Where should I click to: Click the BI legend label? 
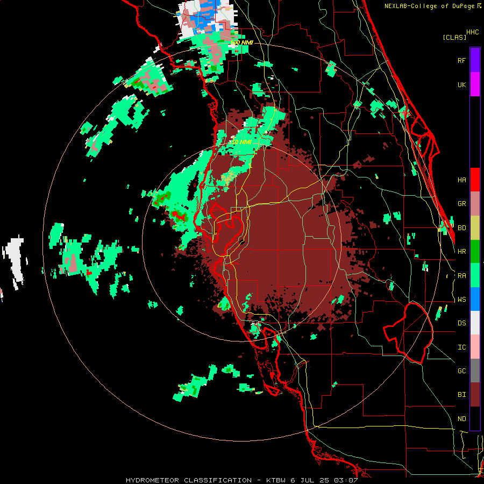(461, 395)
